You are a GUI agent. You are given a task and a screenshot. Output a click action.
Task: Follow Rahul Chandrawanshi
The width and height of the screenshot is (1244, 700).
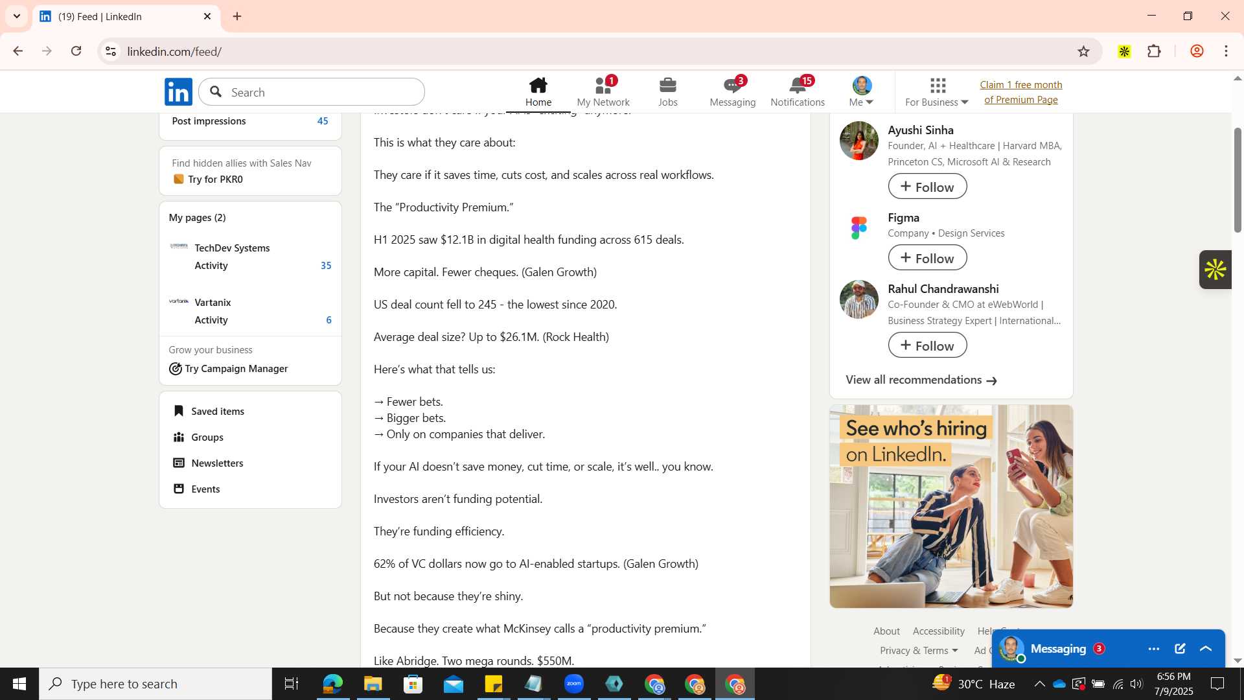click(927, 345)
